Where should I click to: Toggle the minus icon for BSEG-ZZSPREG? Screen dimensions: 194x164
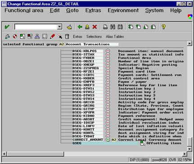point(108,68)
